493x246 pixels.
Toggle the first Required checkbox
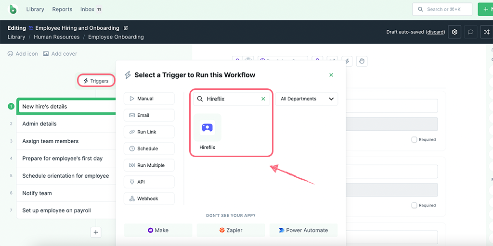(414, 140)
